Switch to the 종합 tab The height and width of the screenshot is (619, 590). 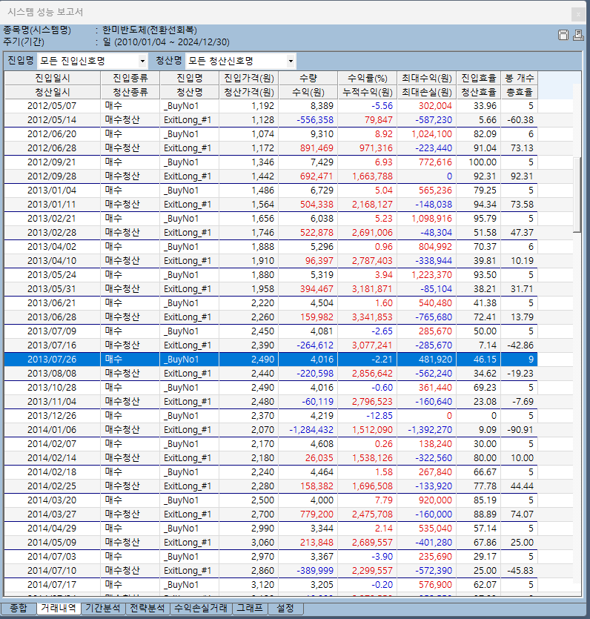(18, 608)
